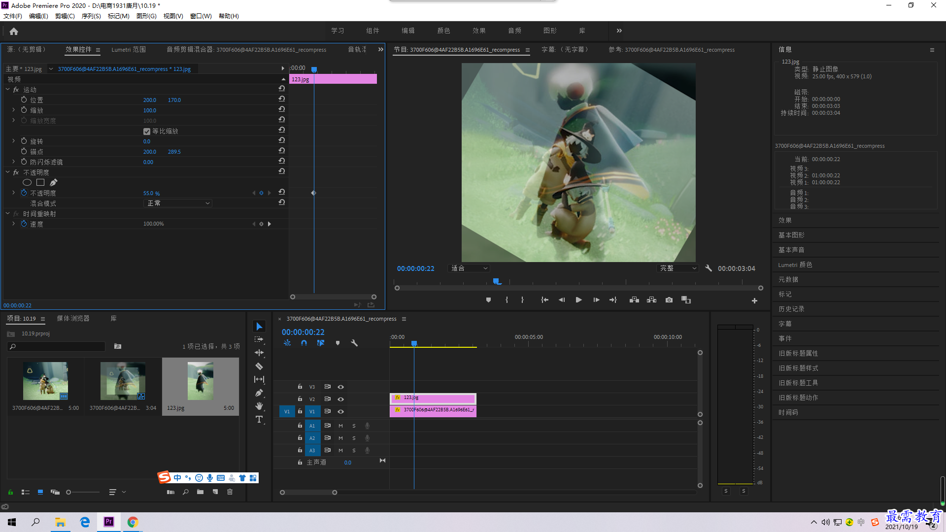Open blend mode dropdown
The height and width of the screenshot is (532, 946).
coord(178,203)
